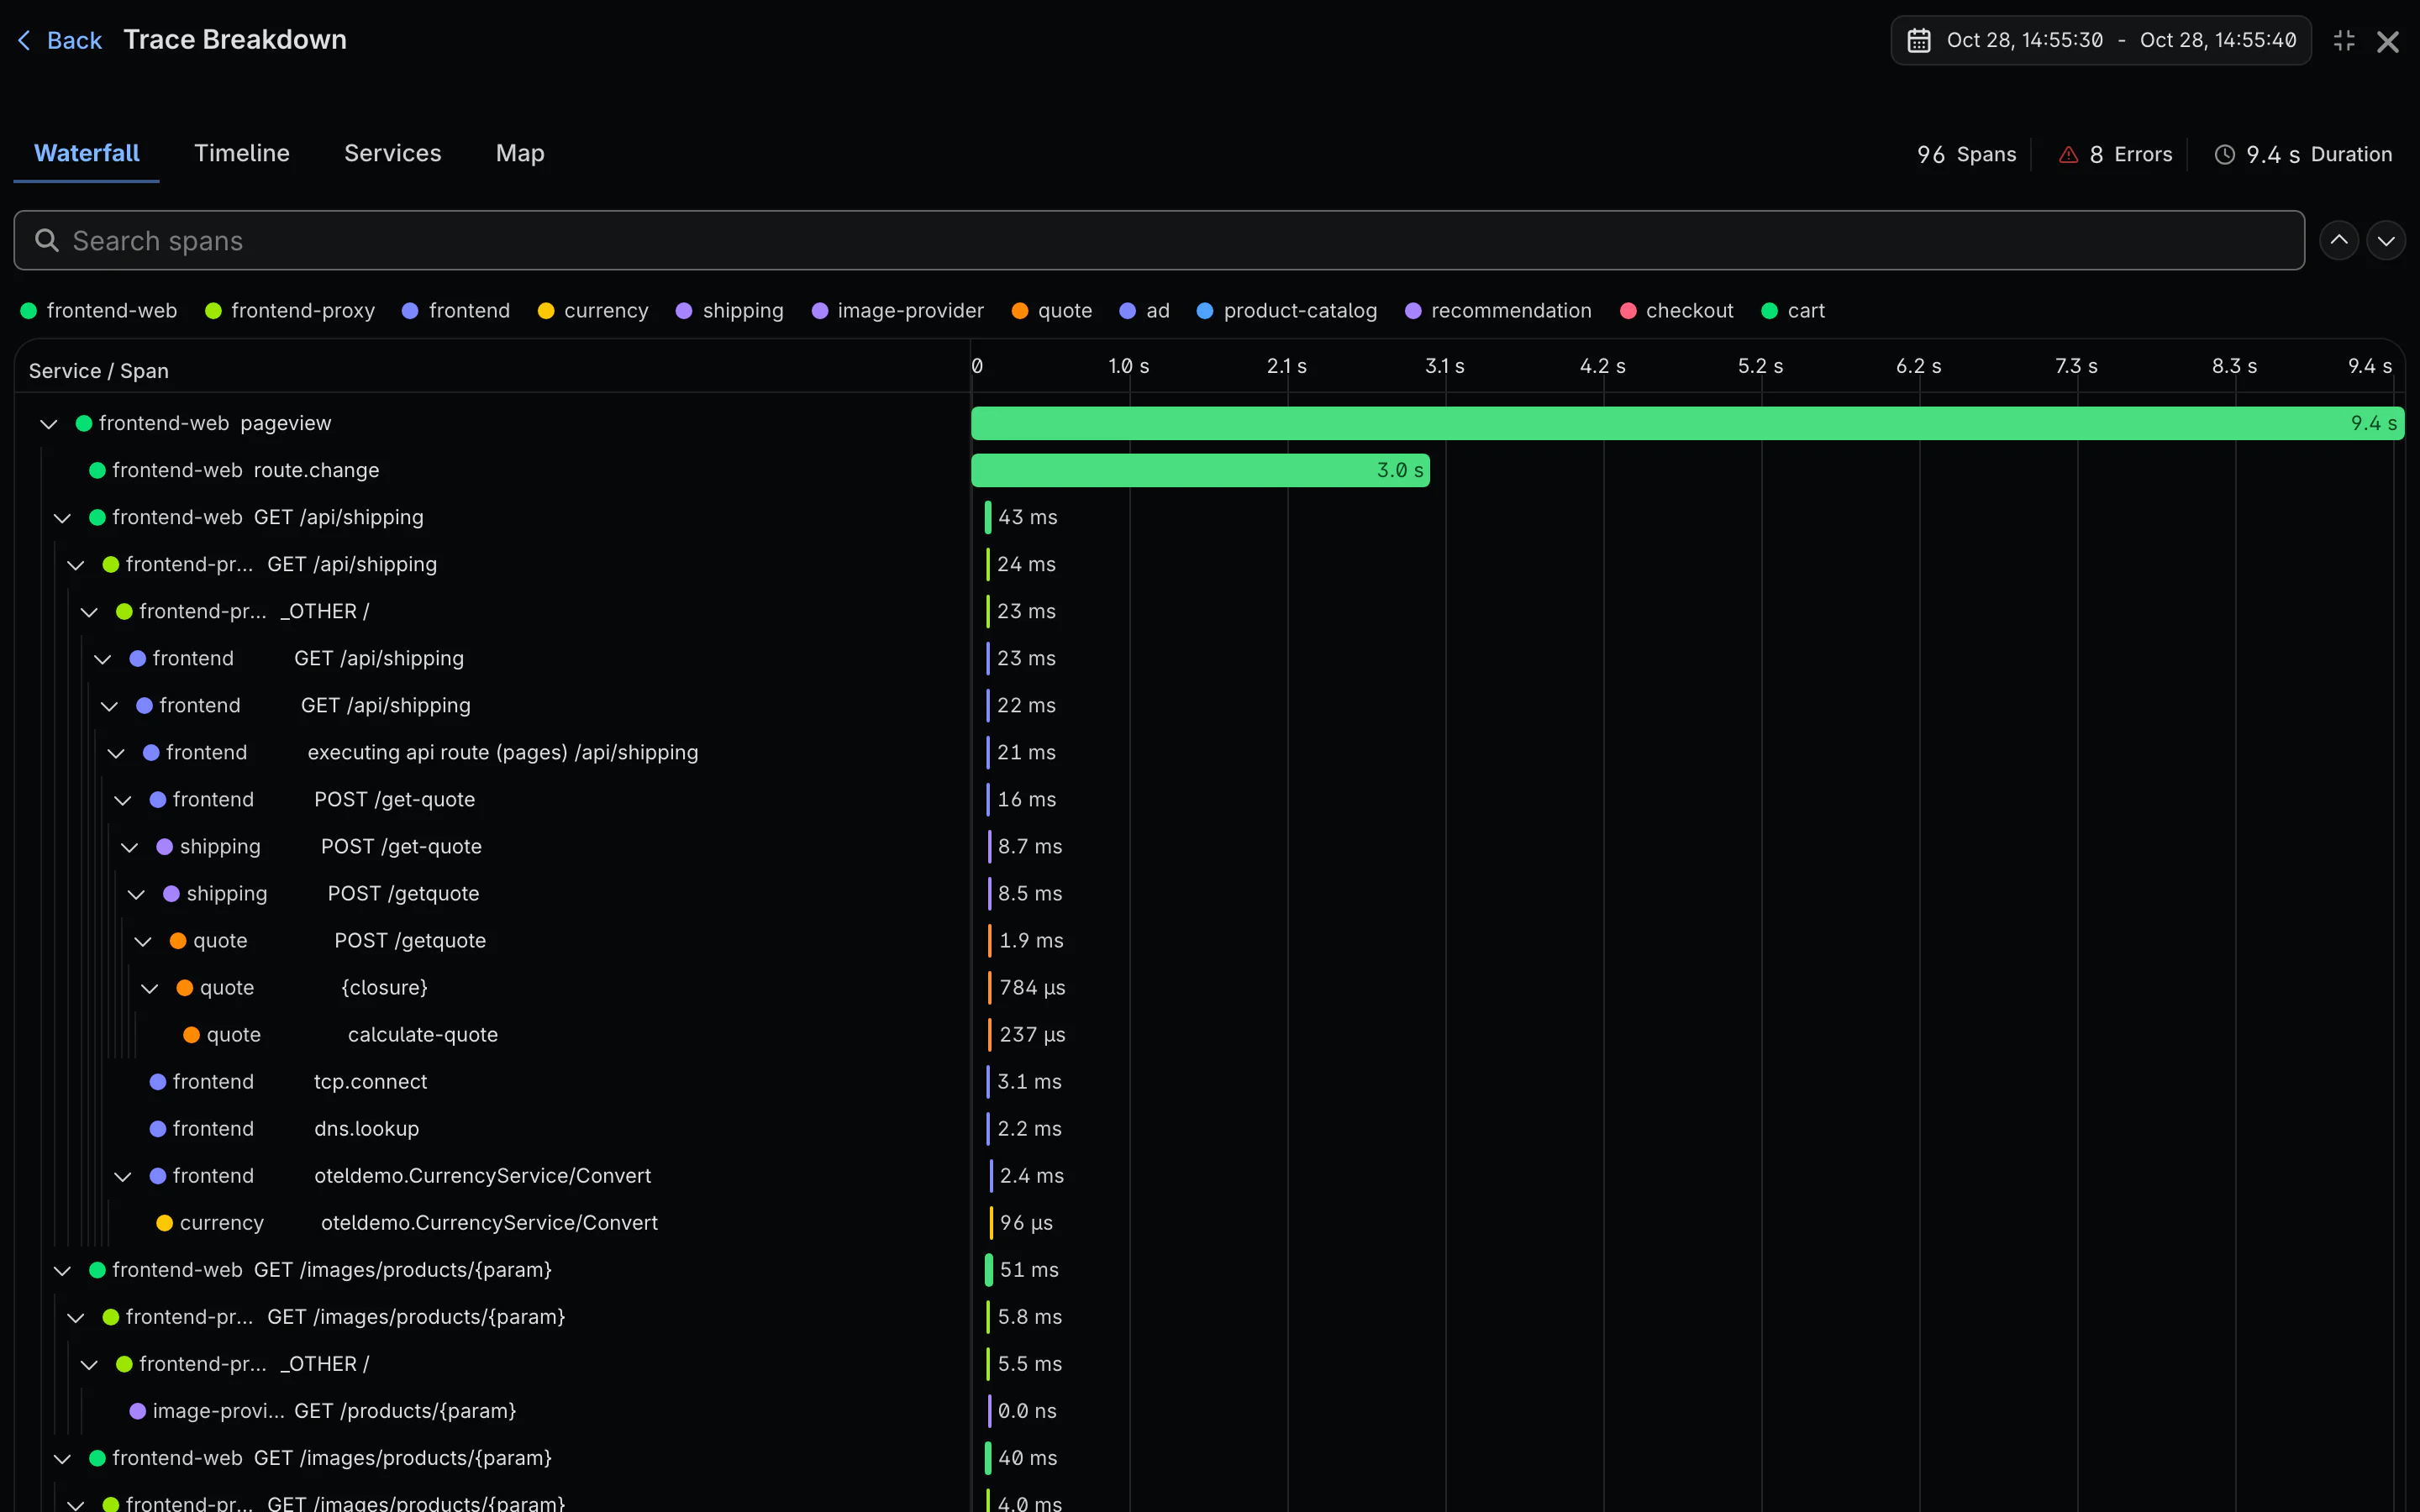
Task: Collapse the panel with the shrink icon
Action: tap(2344, 41)
